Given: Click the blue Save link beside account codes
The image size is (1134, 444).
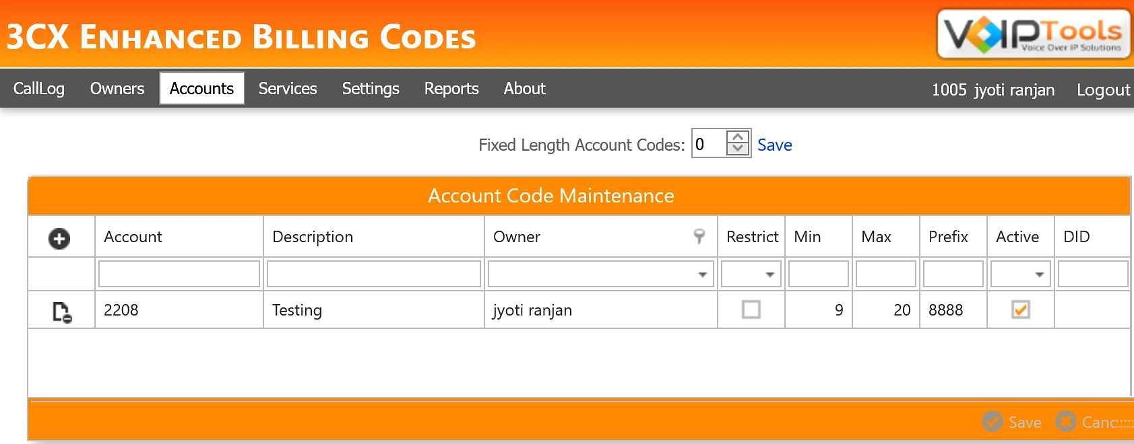Looking at the screenshot, I should pyautogui.click(x=774, y=145).
